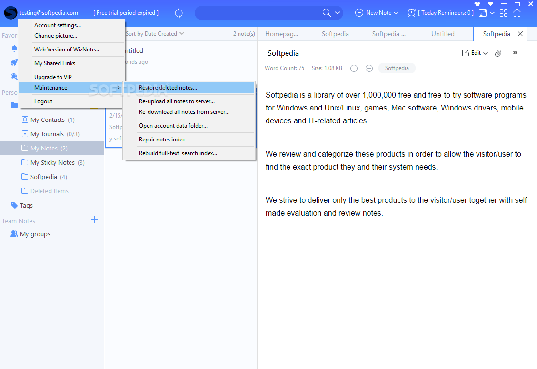Screen dimensions: 537x369
Task: Select Softpedia folder in sidebar
Action: pos(52,177)
